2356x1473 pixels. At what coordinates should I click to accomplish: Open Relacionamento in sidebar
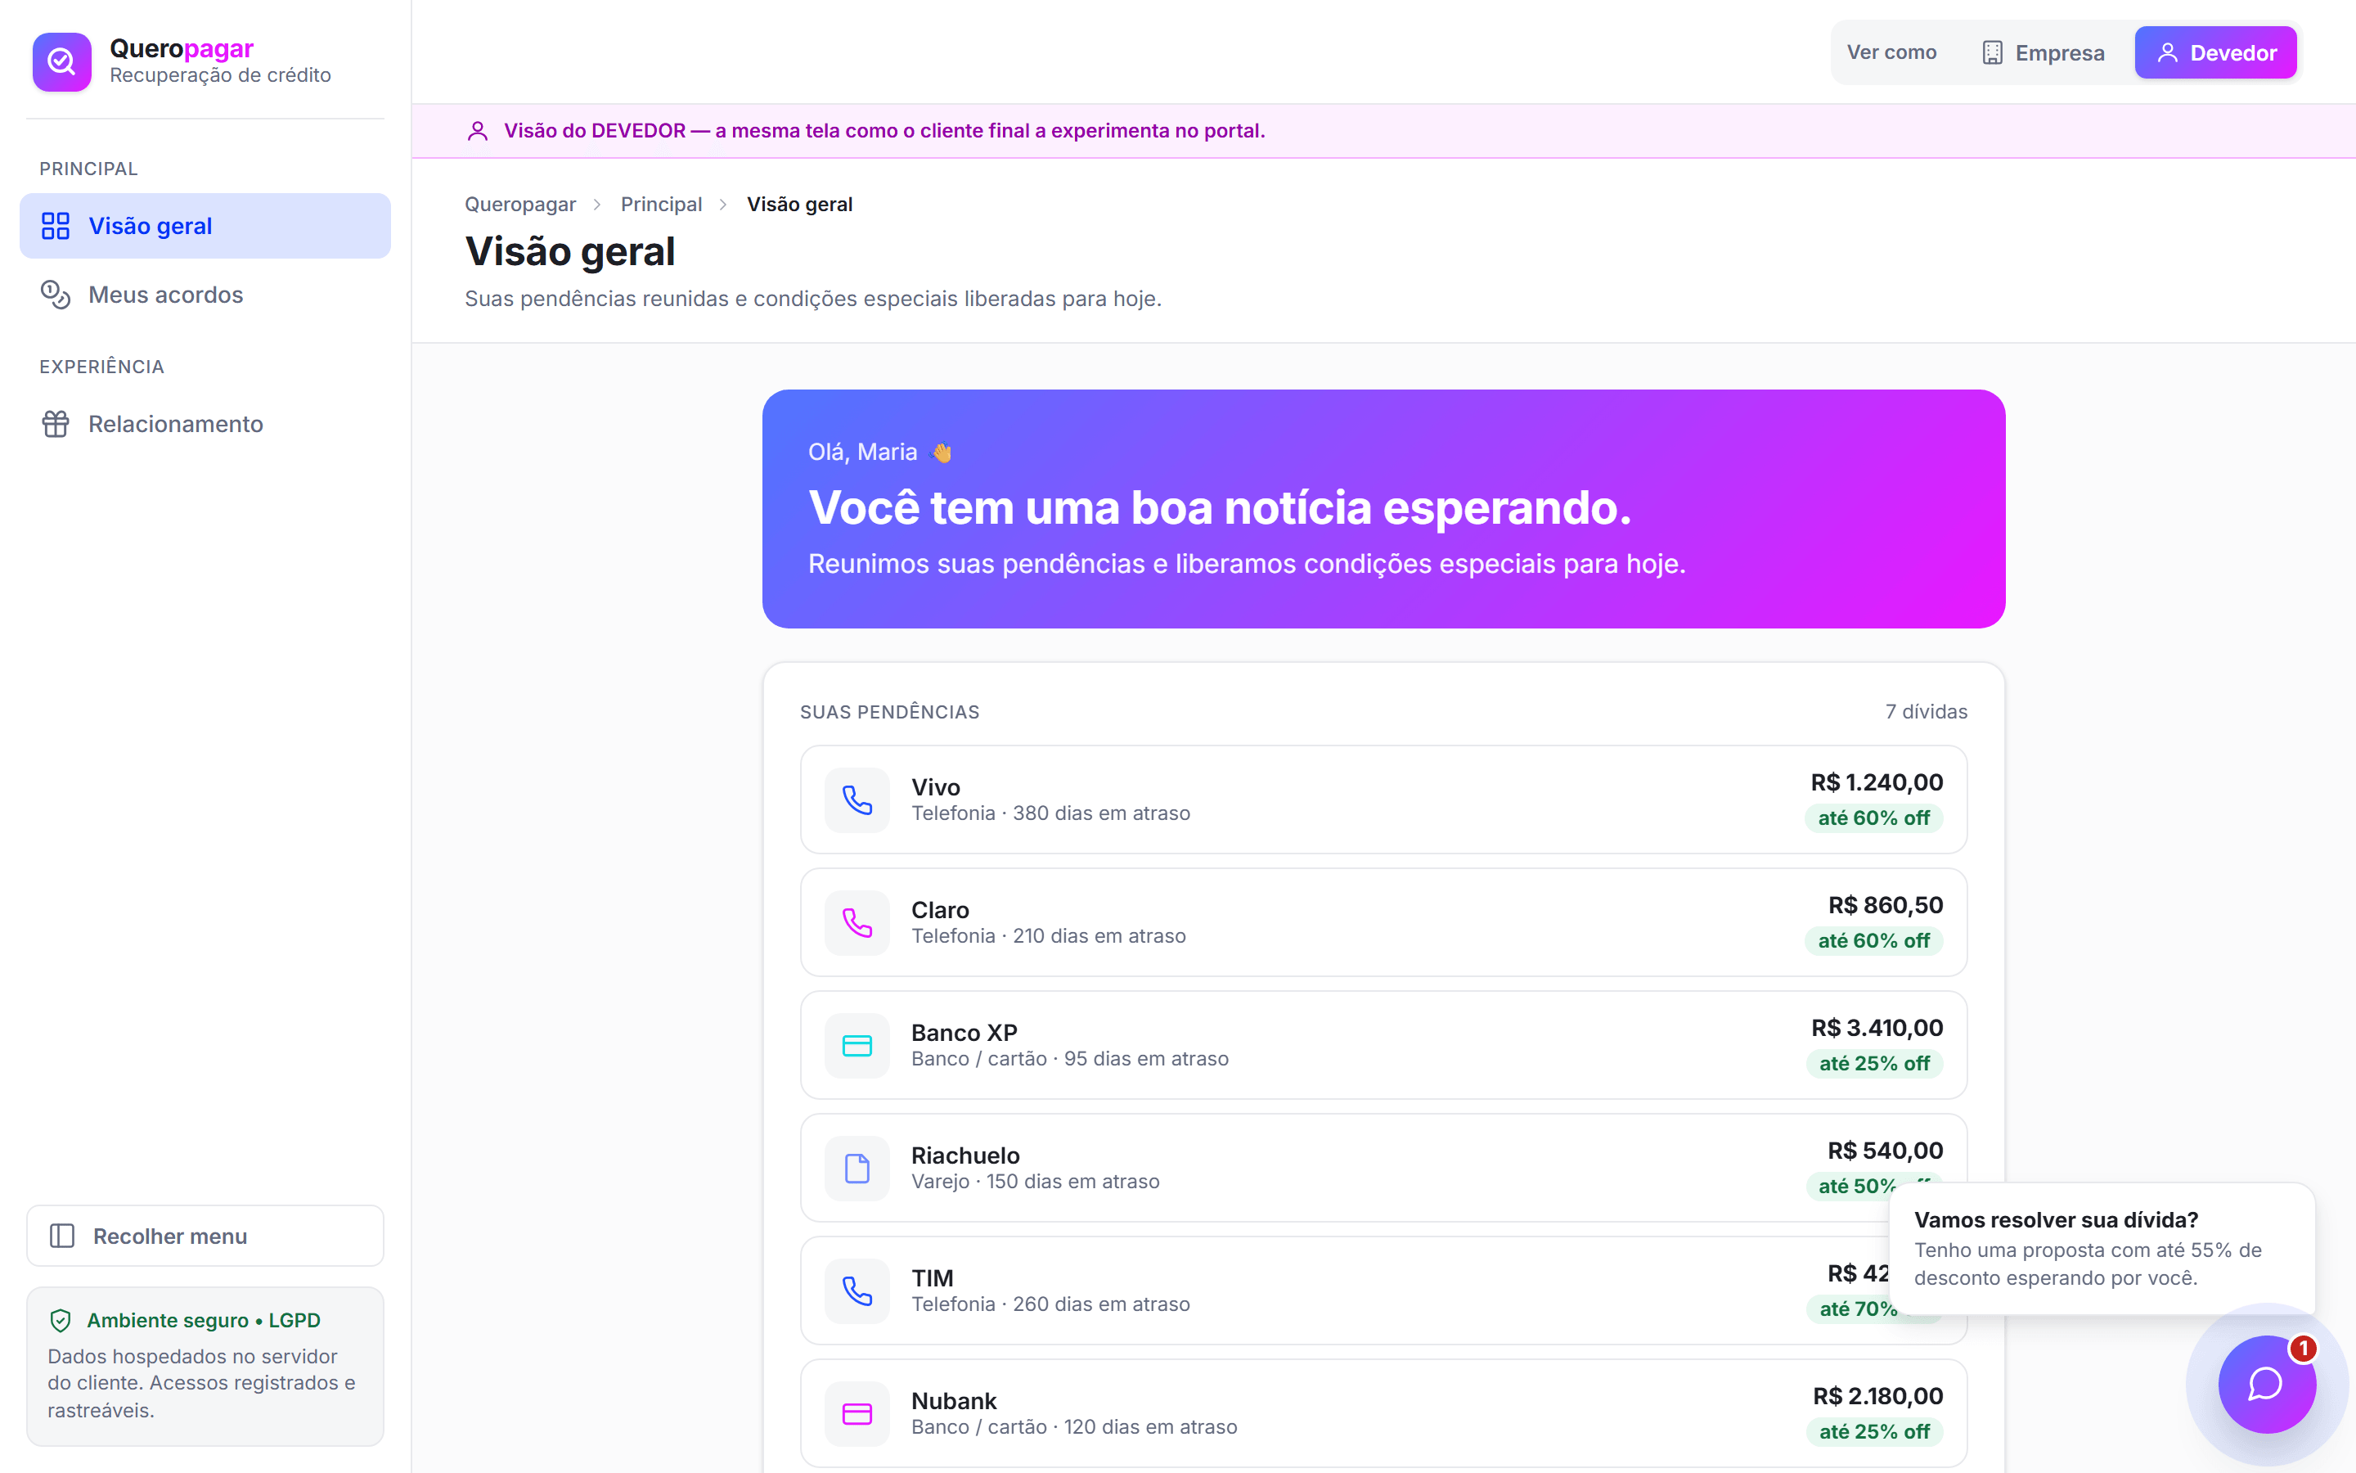(205, 424)
